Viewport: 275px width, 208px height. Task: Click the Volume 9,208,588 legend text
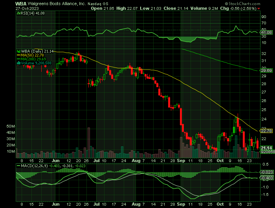(x=36, y=63)
